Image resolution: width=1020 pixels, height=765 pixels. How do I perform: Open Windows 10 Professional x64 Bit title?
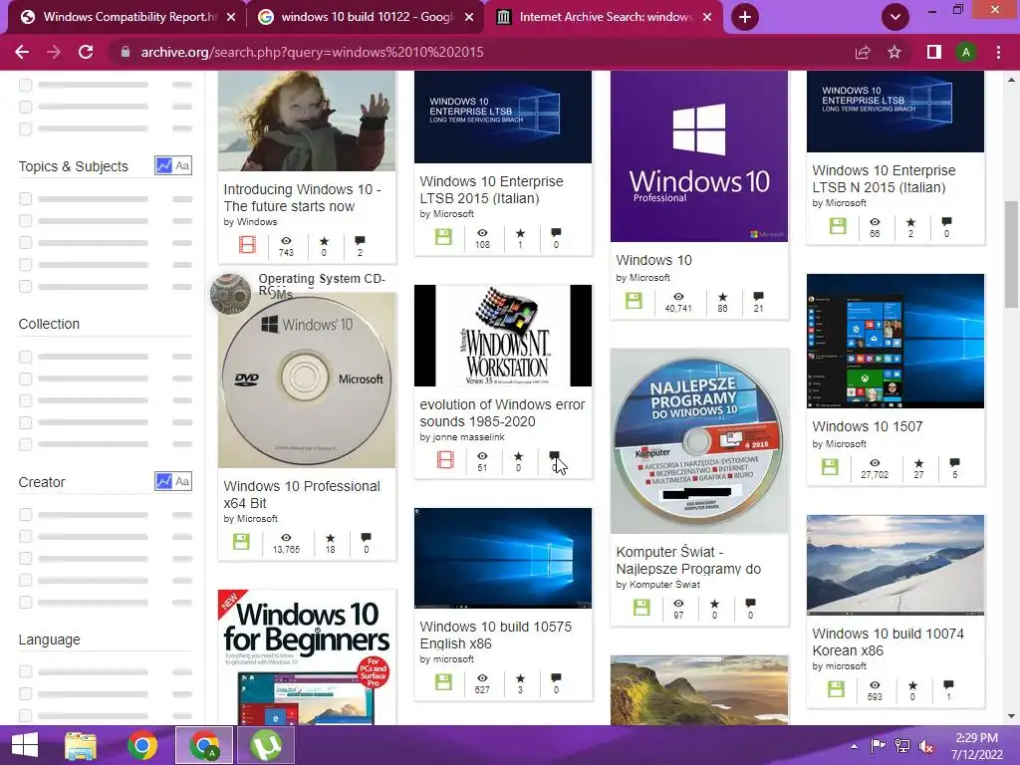click(302, 494)
